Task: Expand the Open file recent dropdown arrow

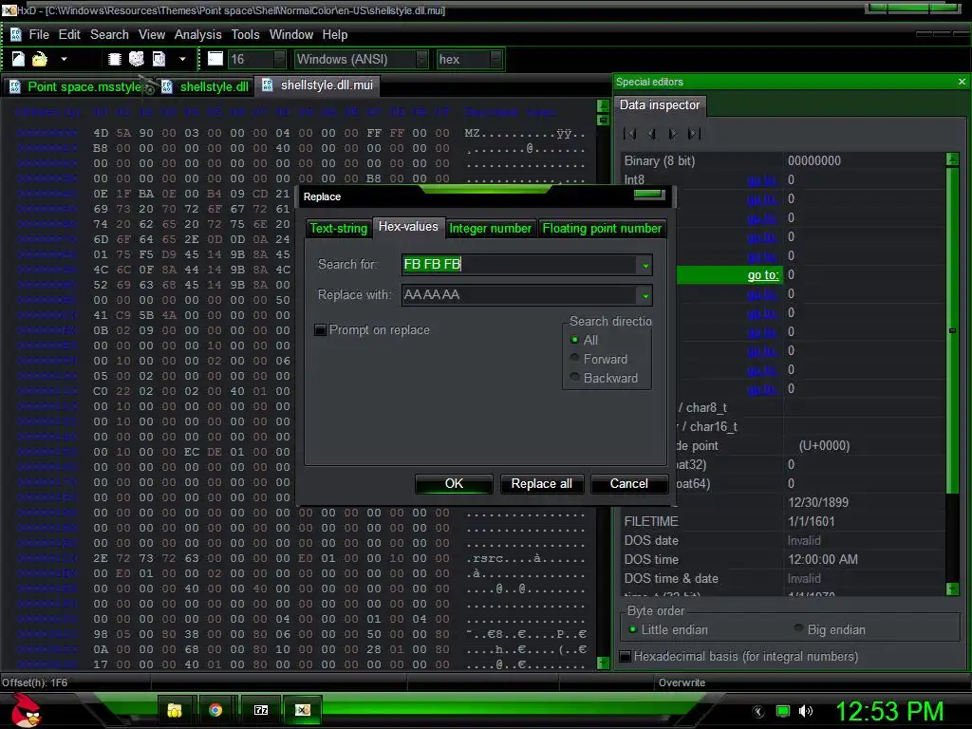Action: [64, 59]
